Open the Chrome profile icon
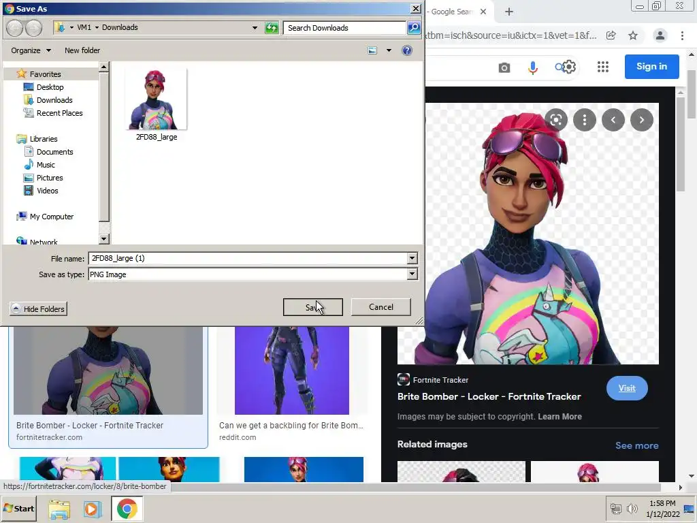Viewport: 697px width, 523px height. 660,35
